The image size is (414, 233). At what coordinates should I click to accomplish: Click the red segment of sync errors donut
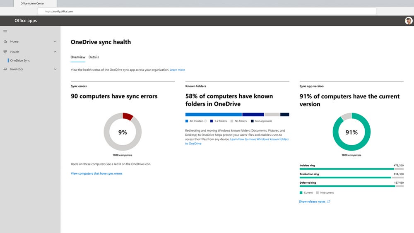(x=128, y=117)
